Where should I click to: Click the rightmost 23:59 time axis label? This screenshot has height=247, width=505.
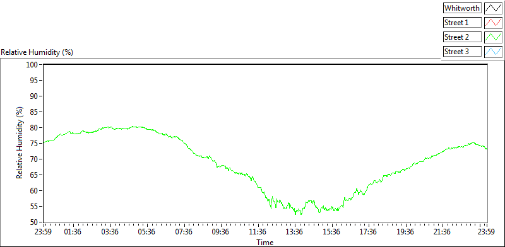tap(487, 232)
